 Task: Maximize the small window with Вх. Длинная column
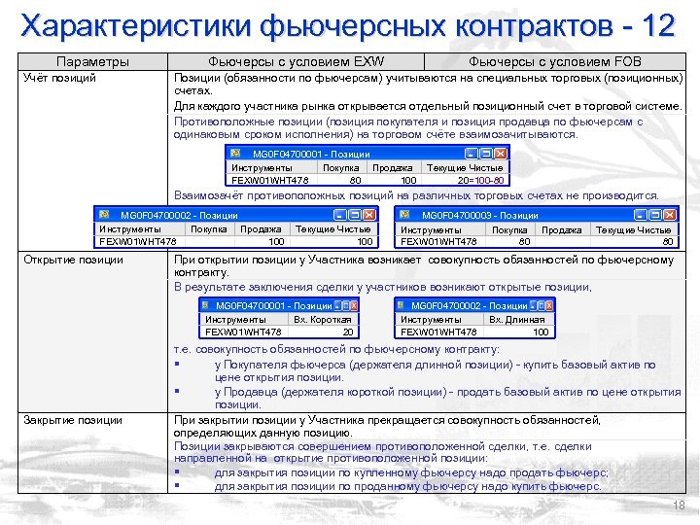point(542,306)
